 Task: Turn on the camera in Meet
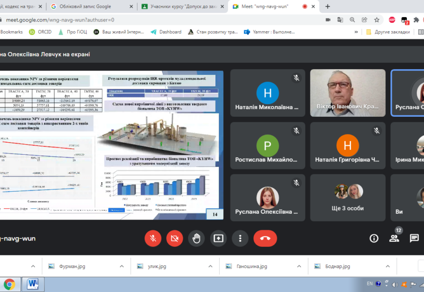pos(174,238)
